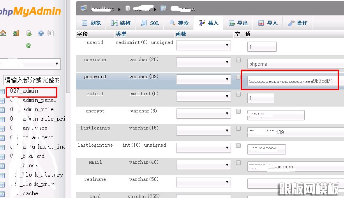Switch to the SQL tab

[x=151, y=23]
